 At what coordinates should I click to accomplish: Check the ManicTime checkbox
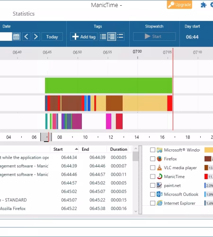click(152, 176)
